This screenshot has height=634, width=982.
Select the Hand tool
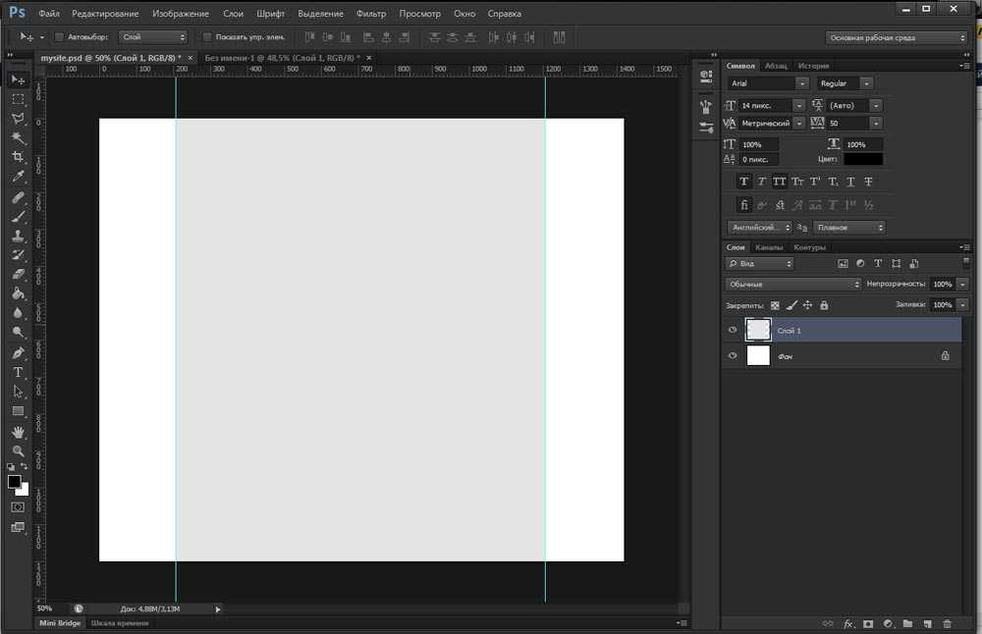tap(18, 432)
